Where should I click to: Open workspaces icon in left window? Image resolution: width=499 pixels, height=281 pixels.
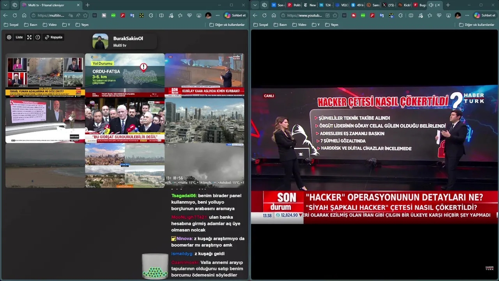click(15, 5)
